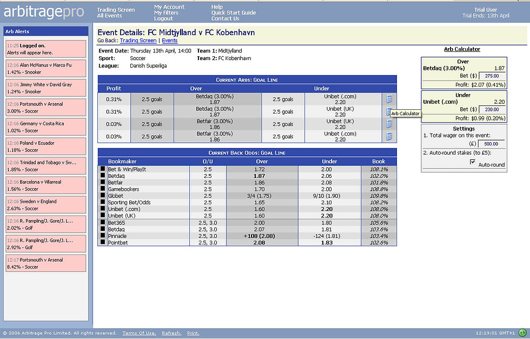The width and height of the screenshot is (530, 339).
Task: Follow the Go Back Trading Screen link
Action: pyautogui.click(x=138, y=41)
